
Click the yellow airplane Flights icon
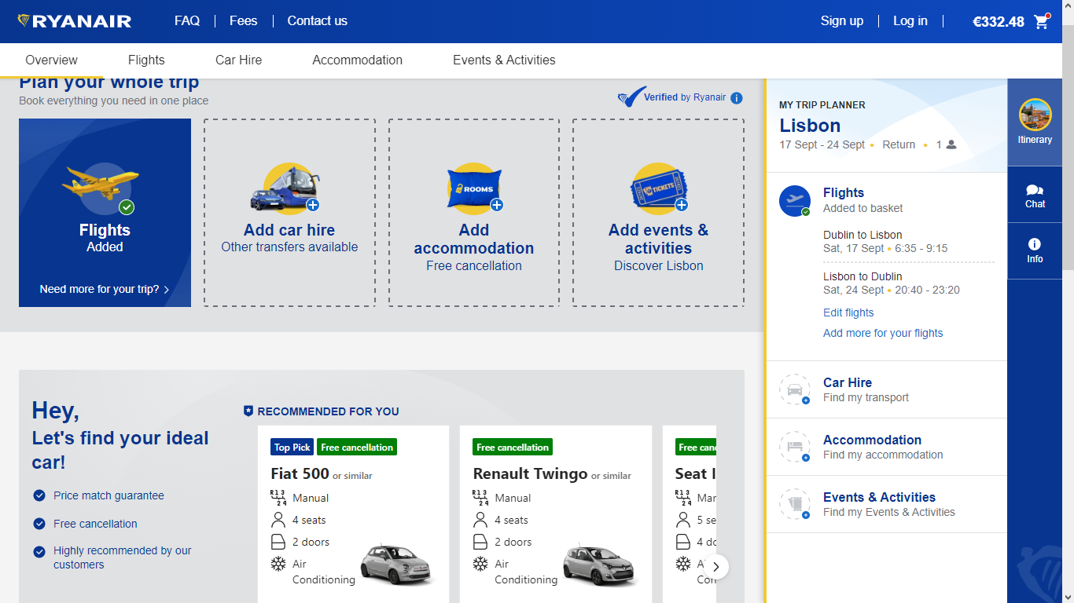(101, 183)
